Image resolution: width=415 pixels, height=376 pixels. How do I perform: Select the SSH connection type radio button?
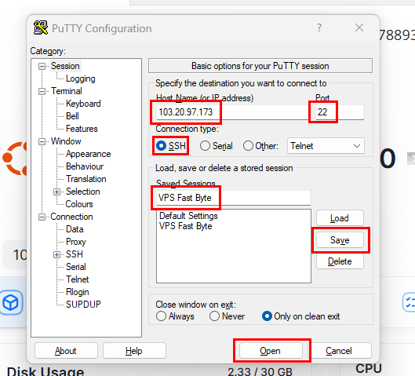point(161,146)
